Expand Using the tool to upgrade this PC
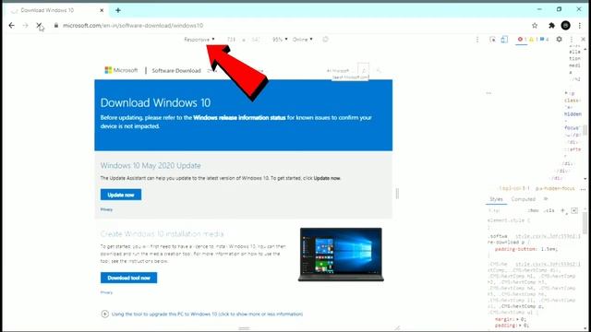This screenshot has height=332, width=591. coord(202,314)
